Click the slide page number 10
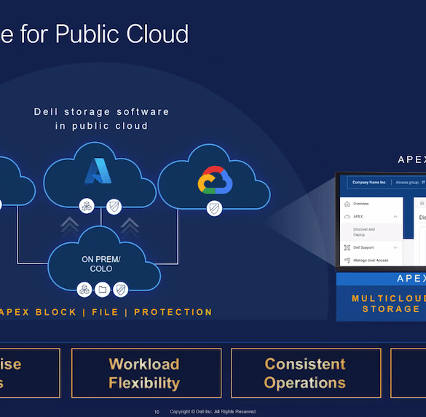 click(157, 412)
